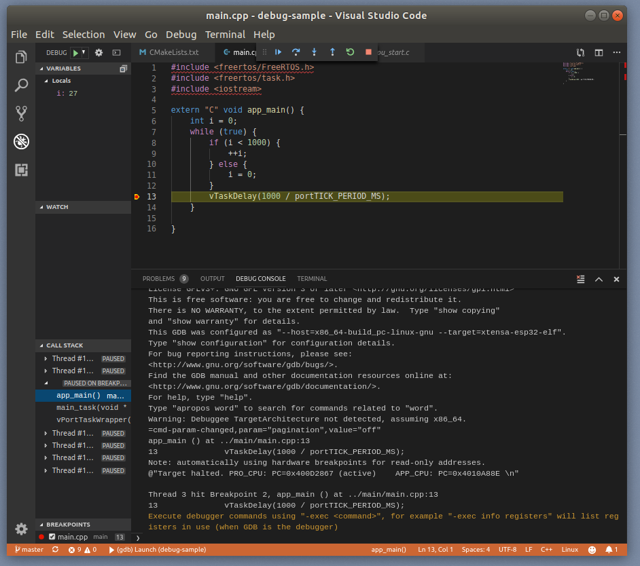
Task: Clear the debug console output
Action: click(x=580, y=279)
